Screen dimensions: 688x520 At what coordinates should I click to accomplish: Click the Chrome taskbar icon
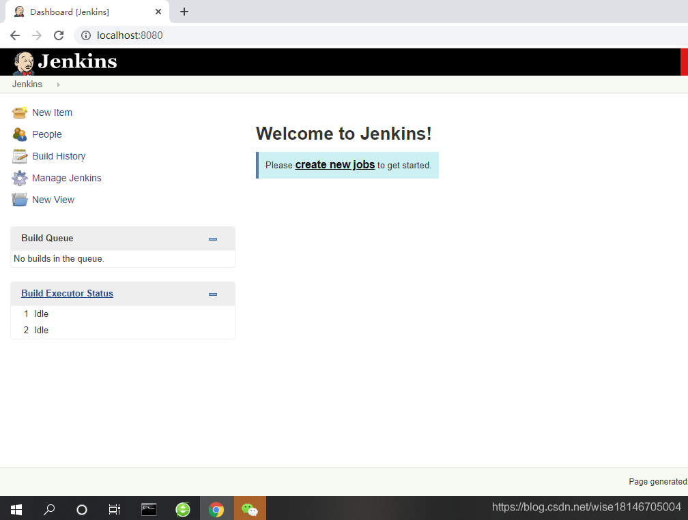216,509
